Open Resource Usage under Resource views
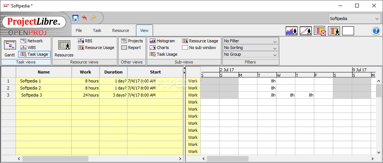The width and height of the screenshot is (383, 163). (x=96, y=48)
